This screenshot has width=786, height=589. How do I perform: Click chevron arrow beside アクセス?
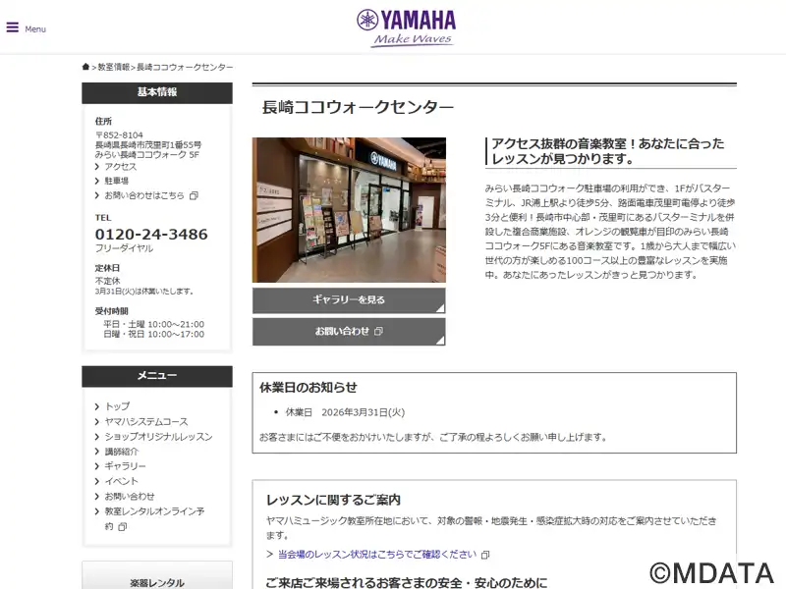96,167
